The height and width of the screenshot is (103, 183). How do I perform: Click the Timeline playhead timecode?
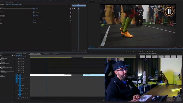pyautogui.click(x=19, y=55)
